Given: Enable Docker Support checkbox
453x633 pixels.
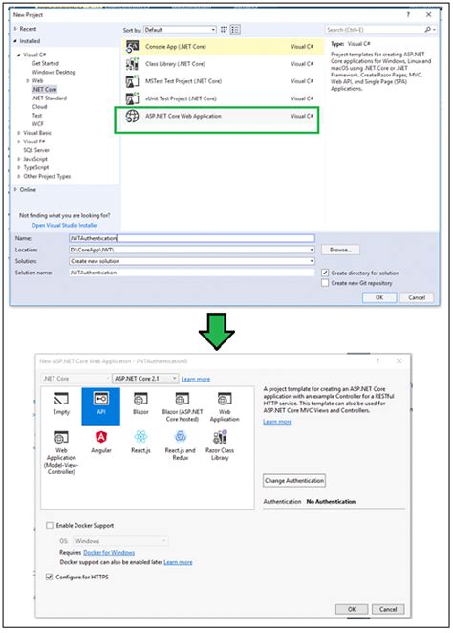Looking at the screenshot, I should (x=50, y=525).
